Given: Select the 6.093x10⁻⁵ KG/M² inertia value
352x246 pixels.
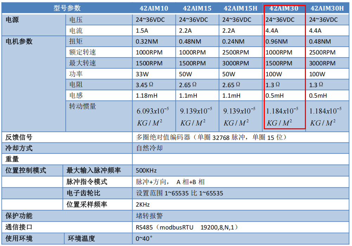Looking at the screenshot, I should [153, 117].
